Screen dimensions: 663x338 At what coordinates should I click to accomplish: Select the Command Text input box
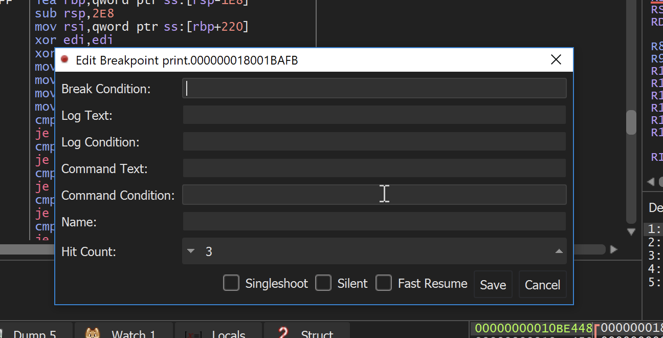[x=374, y=168]
